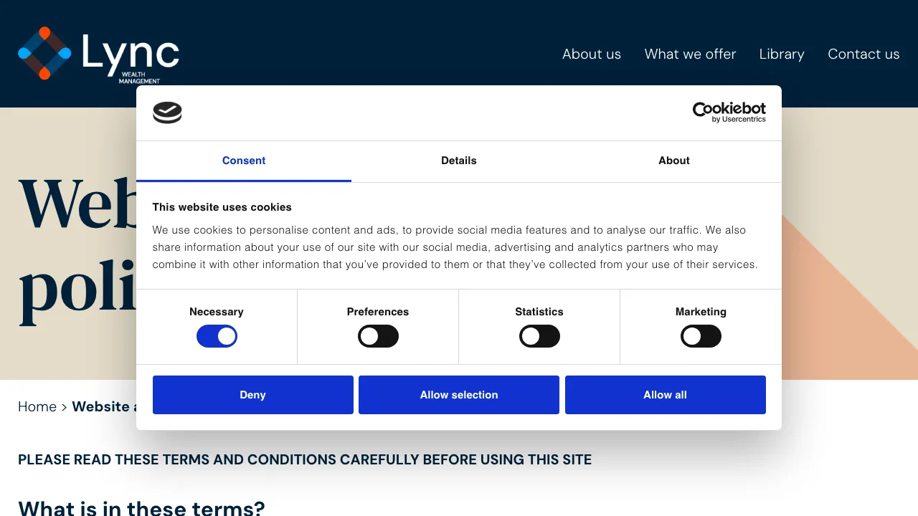Click the Lync Wealth Management logo
This screenshot has width=918, height=516.
tap(98, 54)
